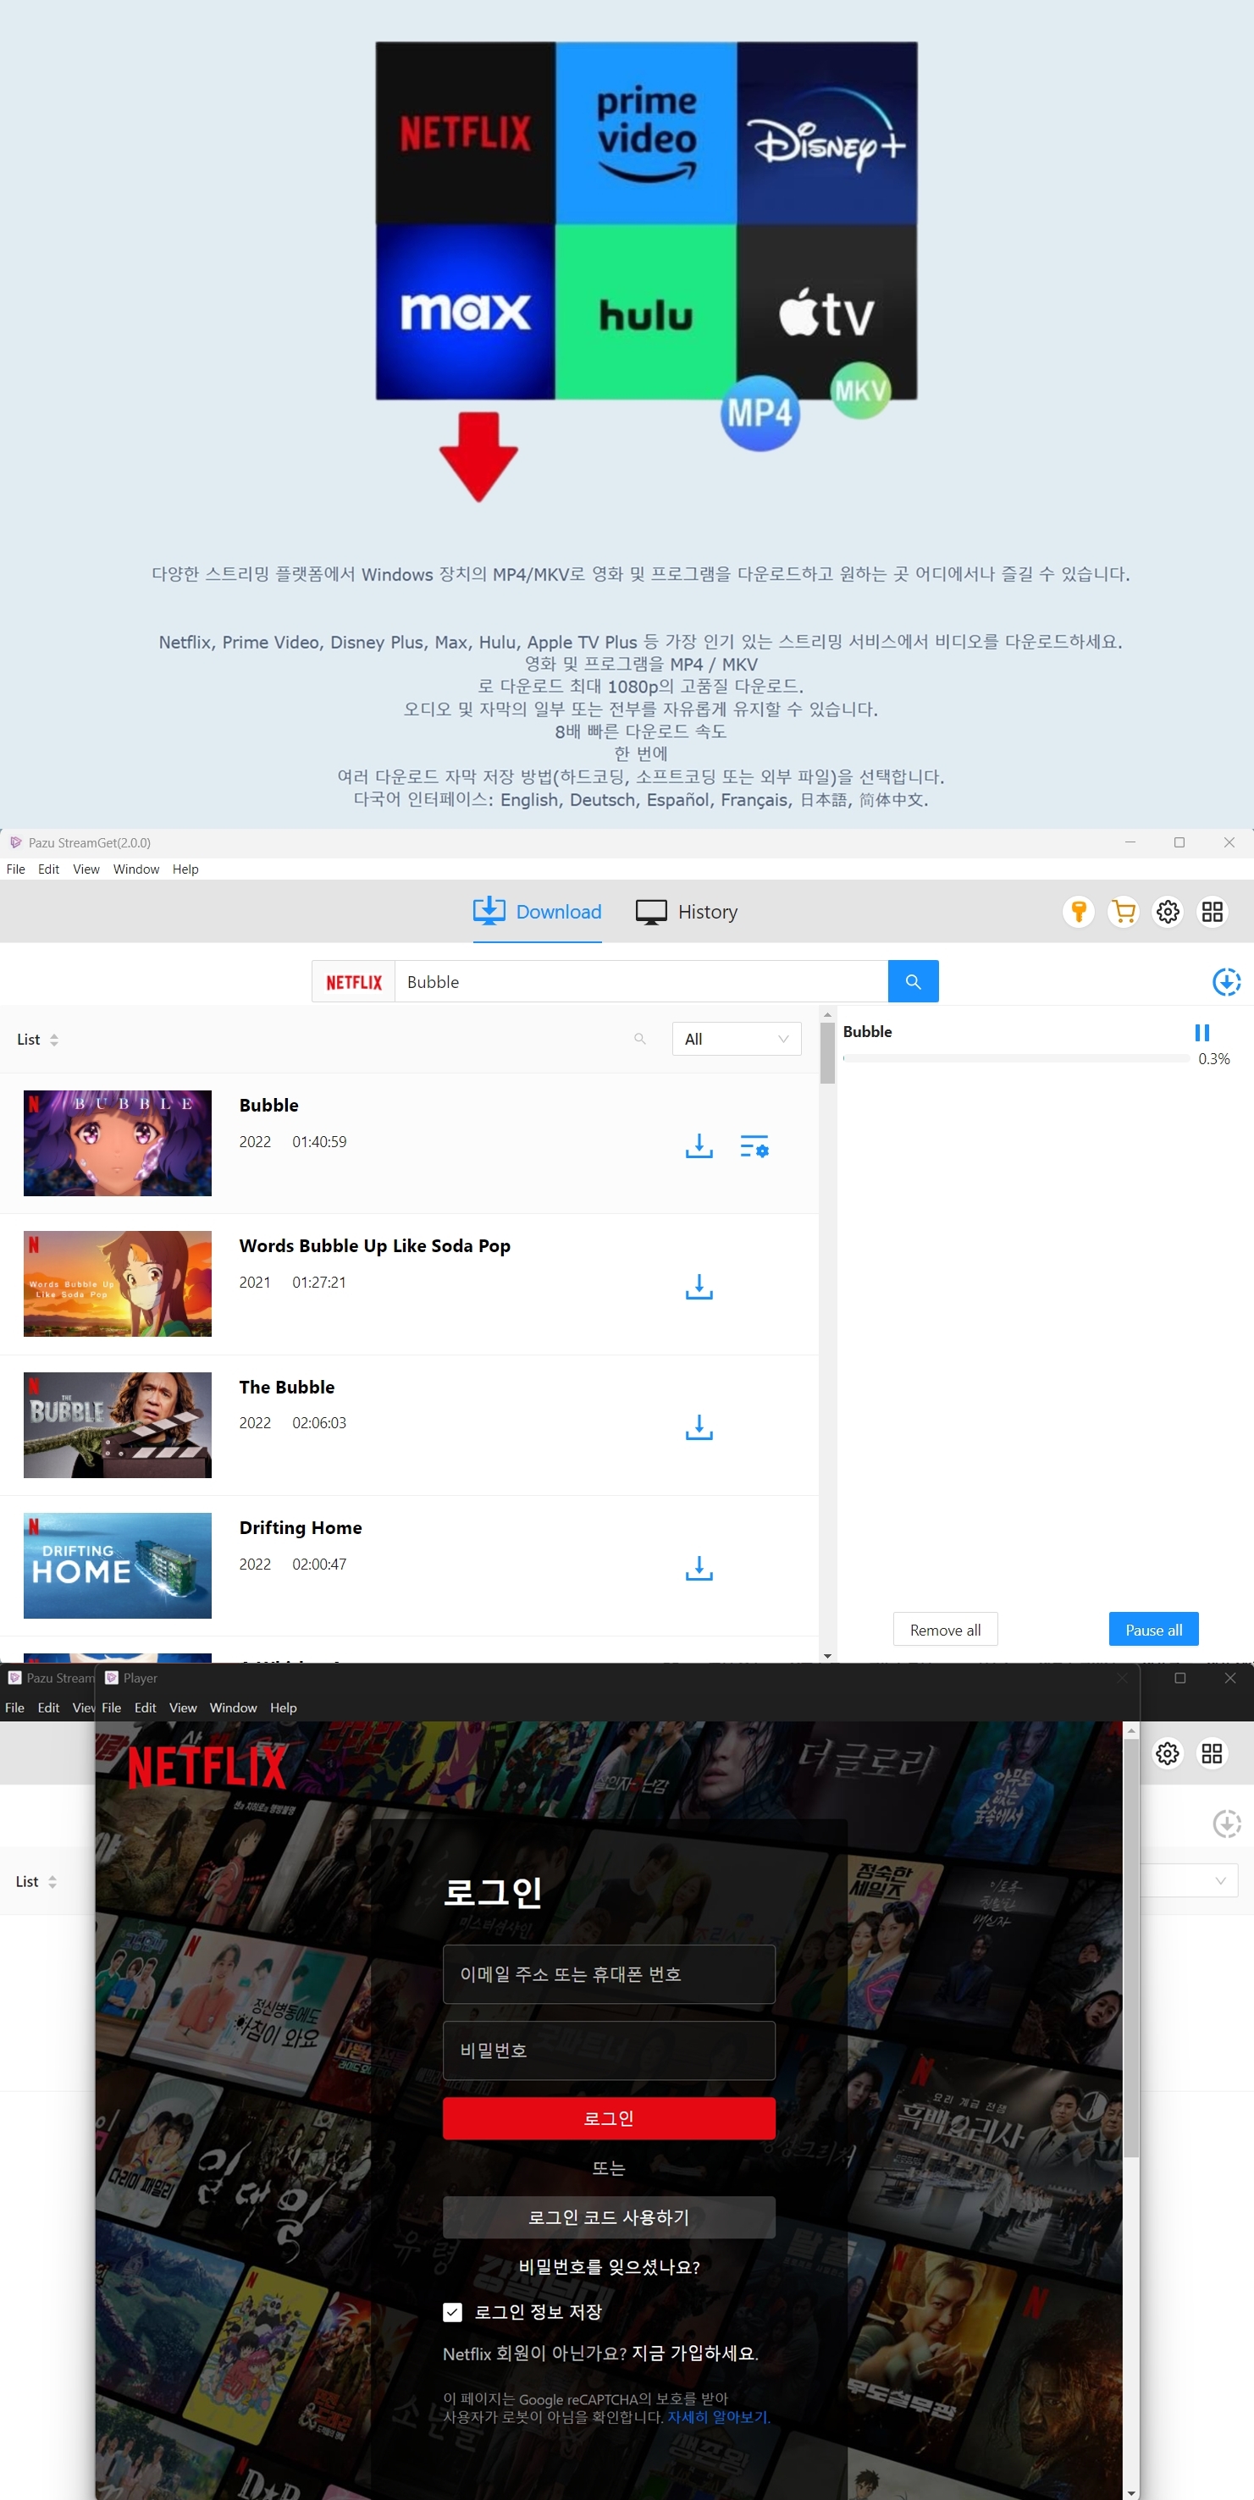Open the Edit menu in Pazu StreamGet

pyautogui.click(x=48, y=869)
